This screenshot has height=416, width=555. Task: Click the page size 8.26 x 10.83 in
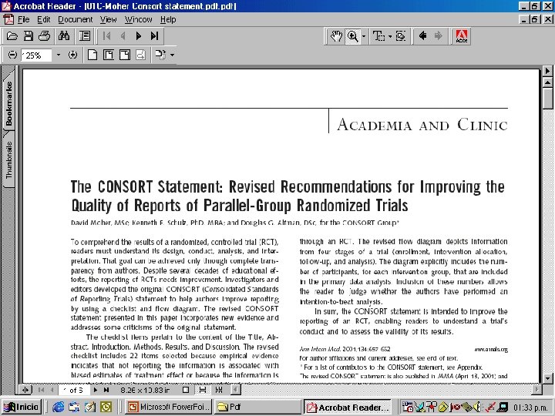pyautogui.click(x=145, y=390)
